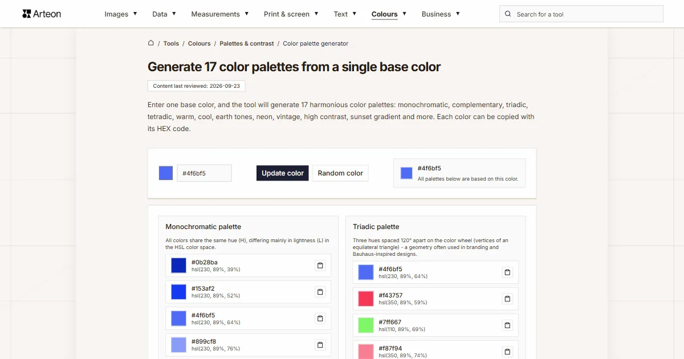Click Color palette generator breadcrumb text
The width and height of the screenshot is (684, 359).
pyautogui.click(x=316, y=43)
